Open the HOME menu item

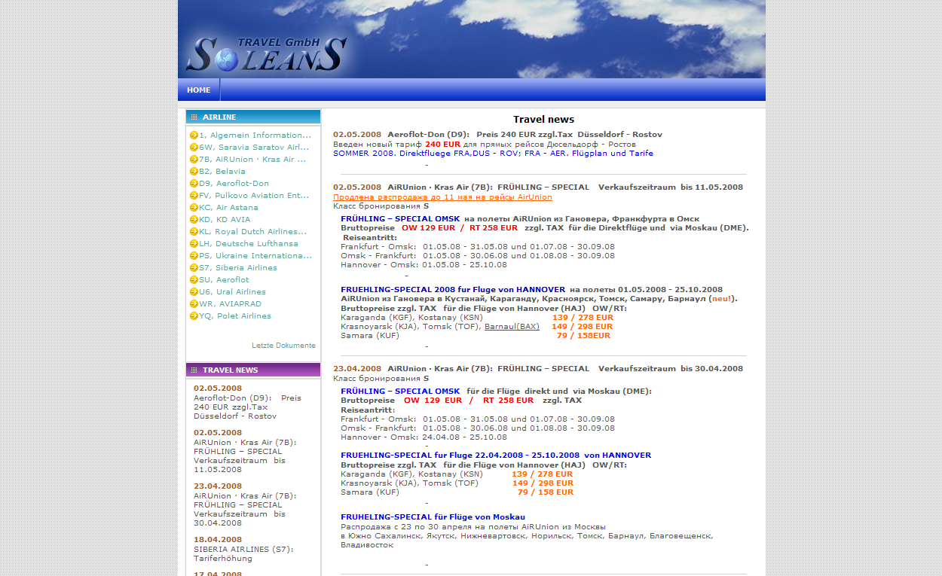[x=199, y=90]
